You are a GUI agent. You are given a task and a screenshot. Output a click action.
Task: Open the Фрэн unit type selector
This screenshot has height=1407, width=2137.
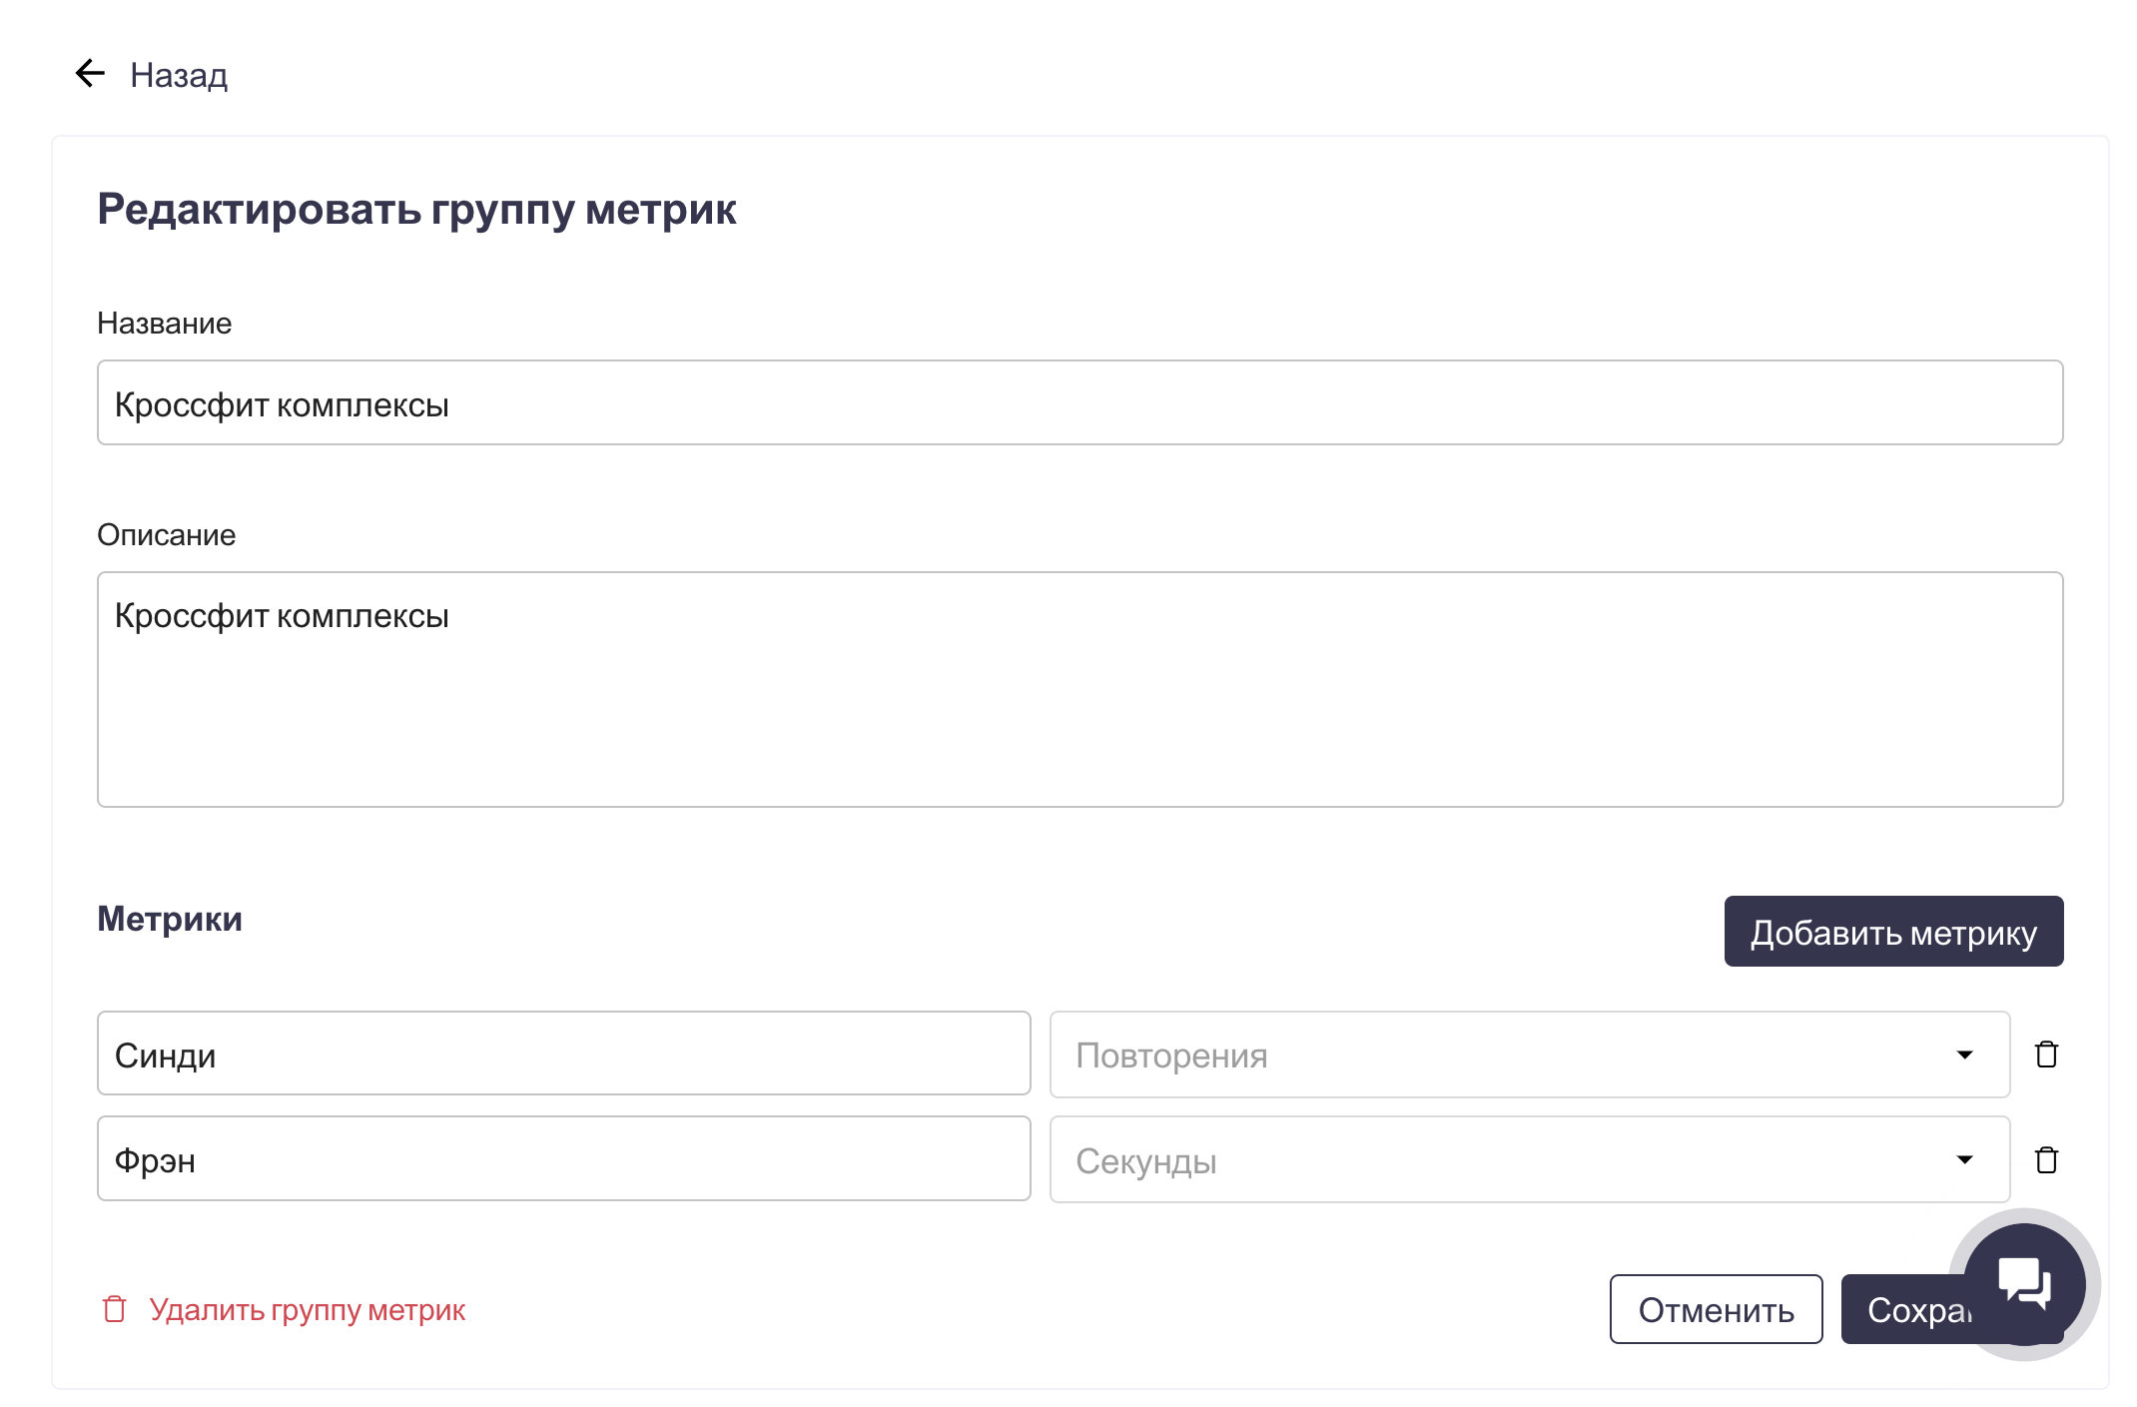[x=1498, y=1159]
